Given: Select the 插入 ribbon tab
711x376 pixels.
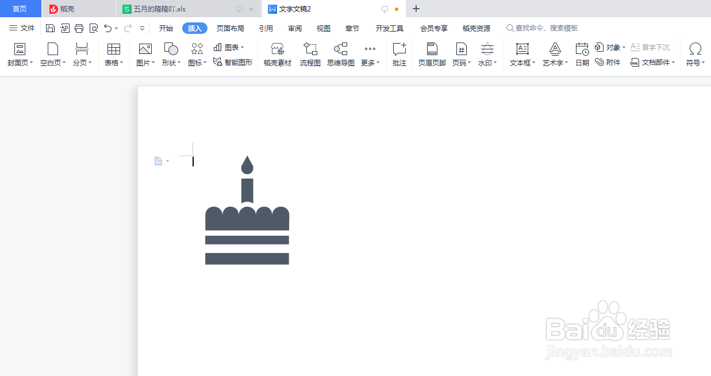Looking at the screenshot, I should 195,28.
